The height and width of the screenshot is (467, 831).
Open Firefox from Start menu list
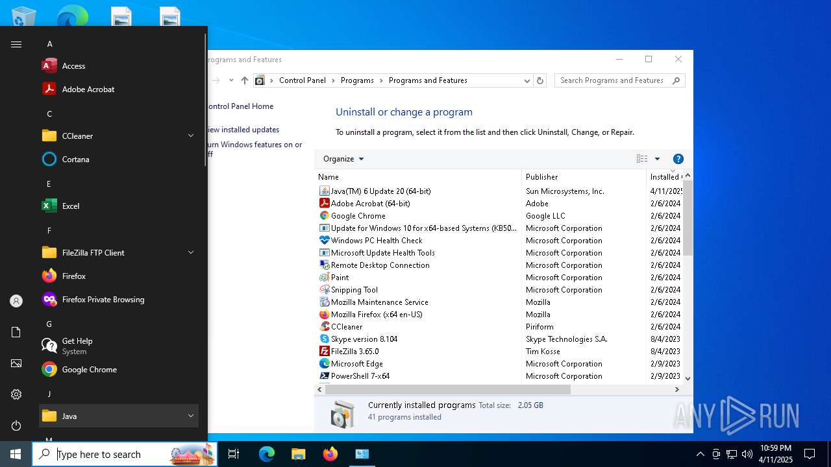click(119, 276)
